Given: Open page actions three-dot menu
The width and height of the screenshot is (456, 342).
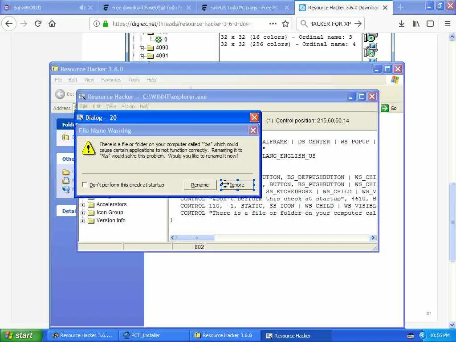Looking at the screenshot, I should (x=273, y=24).
